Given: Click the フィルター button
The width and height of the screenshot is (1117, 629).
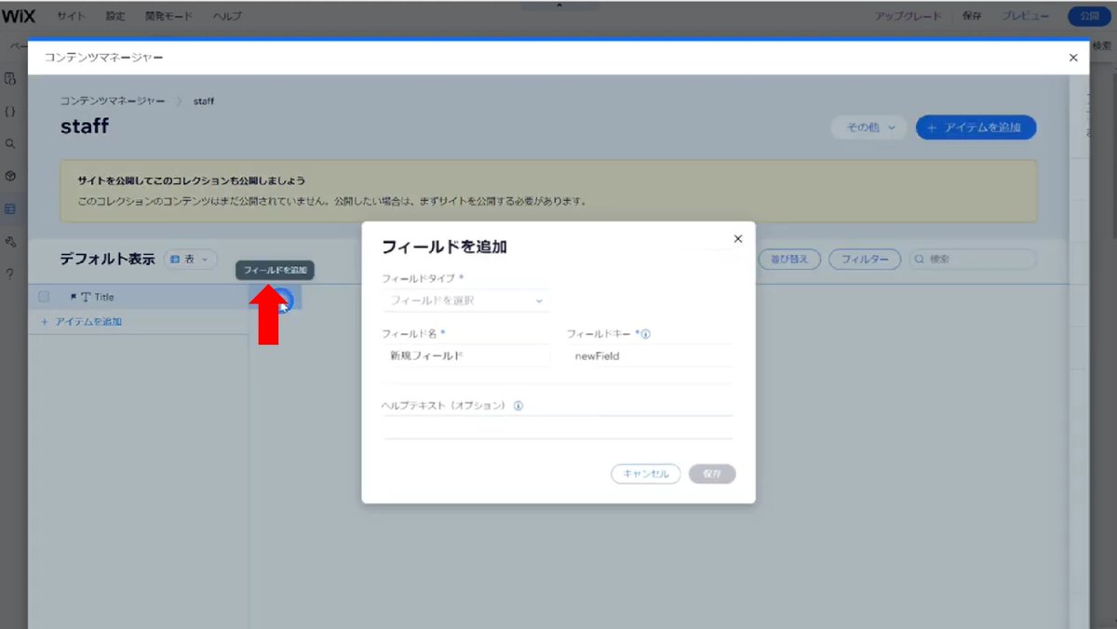Looking at the screenshot, I should tap(865, 260).
